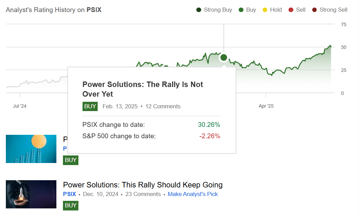Select the green Buy rating marker on chart
The width and height of the screenshot is (359, 217).
224,57
